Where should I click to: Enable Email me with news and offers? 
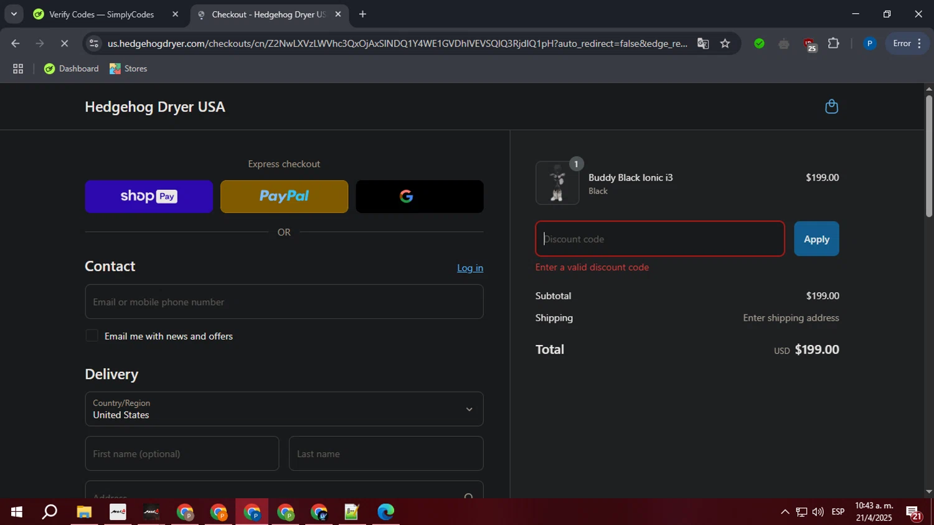(92, 336)
